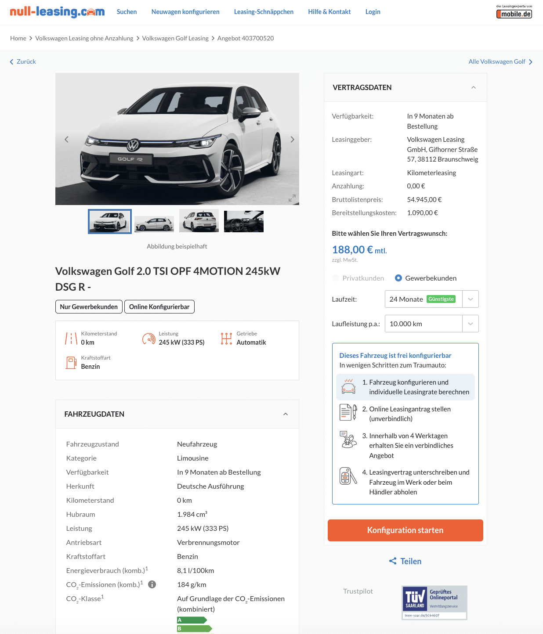Click Online Konfigurierbar tag

159,307
